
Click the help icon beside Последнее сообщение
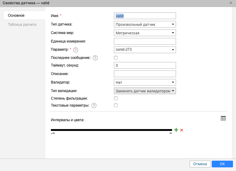95,58
